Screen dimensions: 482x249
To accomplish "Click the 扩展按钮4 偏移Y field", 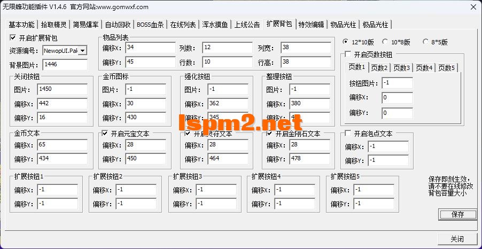I will pos(295,204).
